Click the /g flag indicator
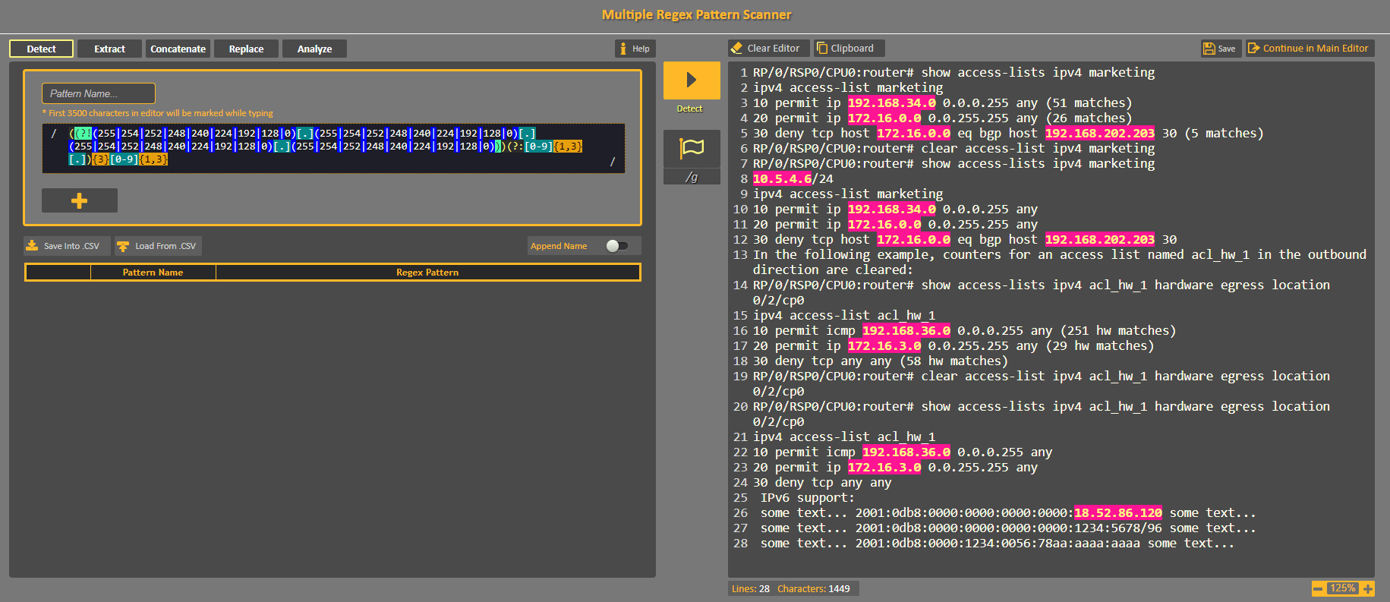Viewport: 1390px width, 602px height. tap(692, 177)
